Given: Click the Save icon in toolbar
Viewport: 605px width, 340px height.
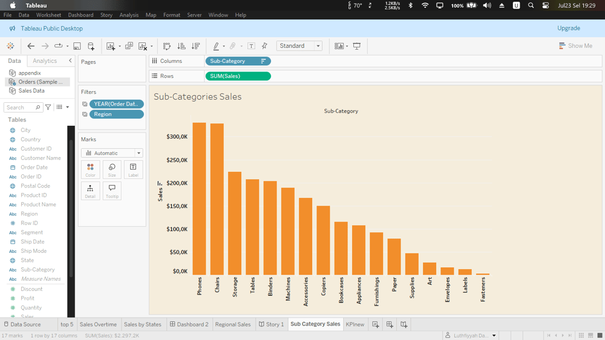Looking at the screenshot, I should 77,46.
